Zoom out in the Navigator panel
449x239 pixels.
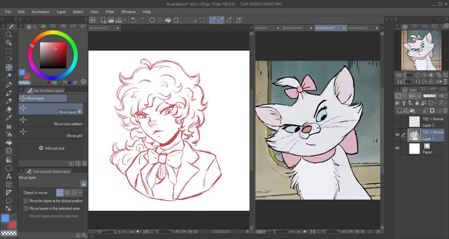click(418, 75)
